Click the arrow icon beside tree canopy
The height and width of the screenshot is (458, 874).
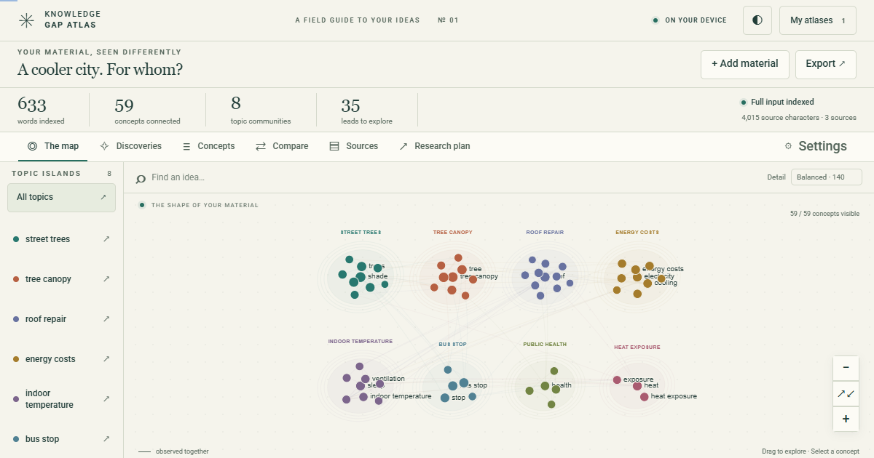click(x=106, y=278)
